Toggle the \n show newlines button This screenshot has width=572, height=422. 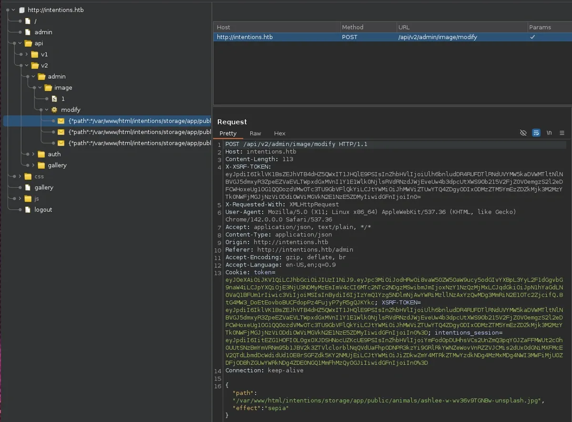pos(549,133)
